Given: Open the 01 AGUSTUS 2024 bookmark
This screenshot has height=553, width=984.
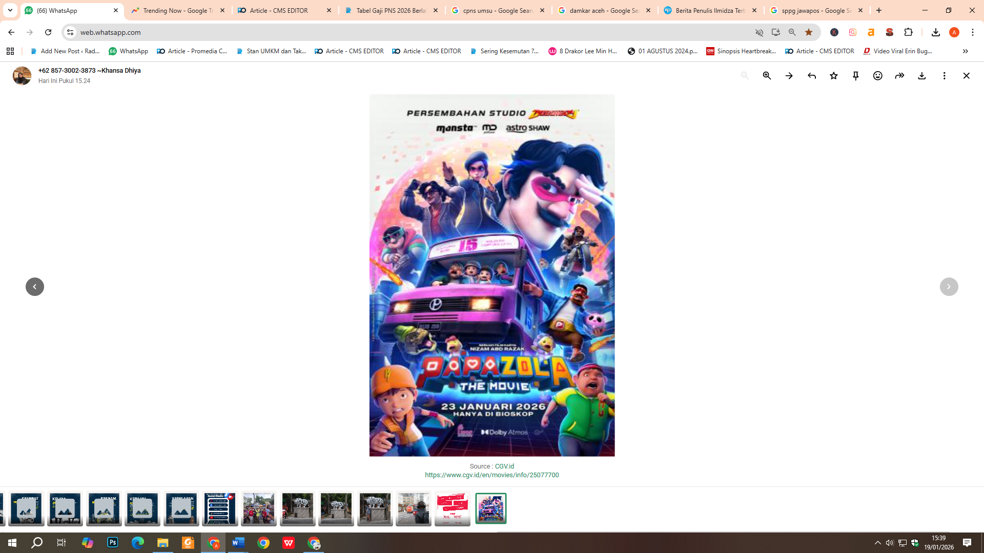Looking at the screenshot, I should 663,51.
